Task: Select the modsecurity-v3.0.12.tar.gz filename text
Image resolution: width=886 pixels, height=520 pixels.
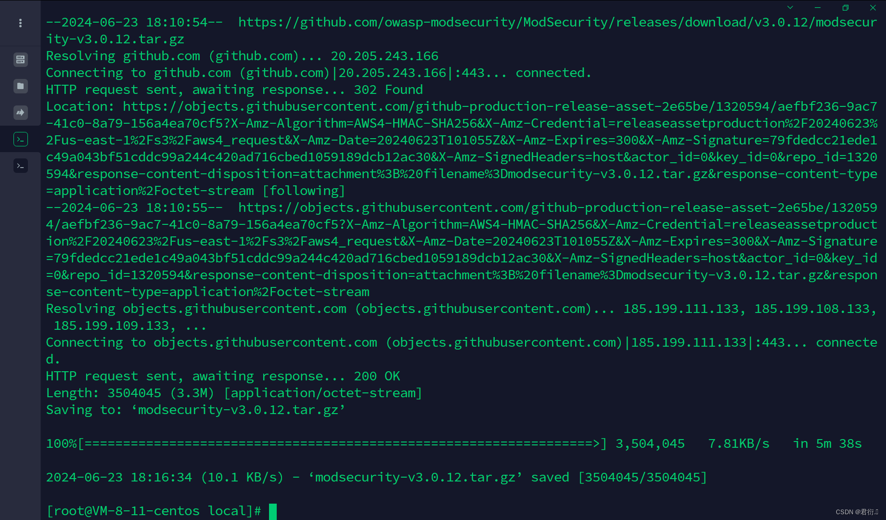Action: pos(238,409)
